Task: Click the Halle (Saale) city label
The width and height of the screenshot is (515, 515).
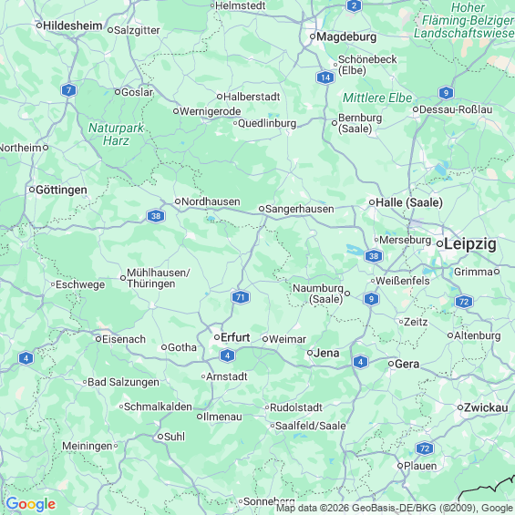Action: pyautogui.click(x=409, y=202)
